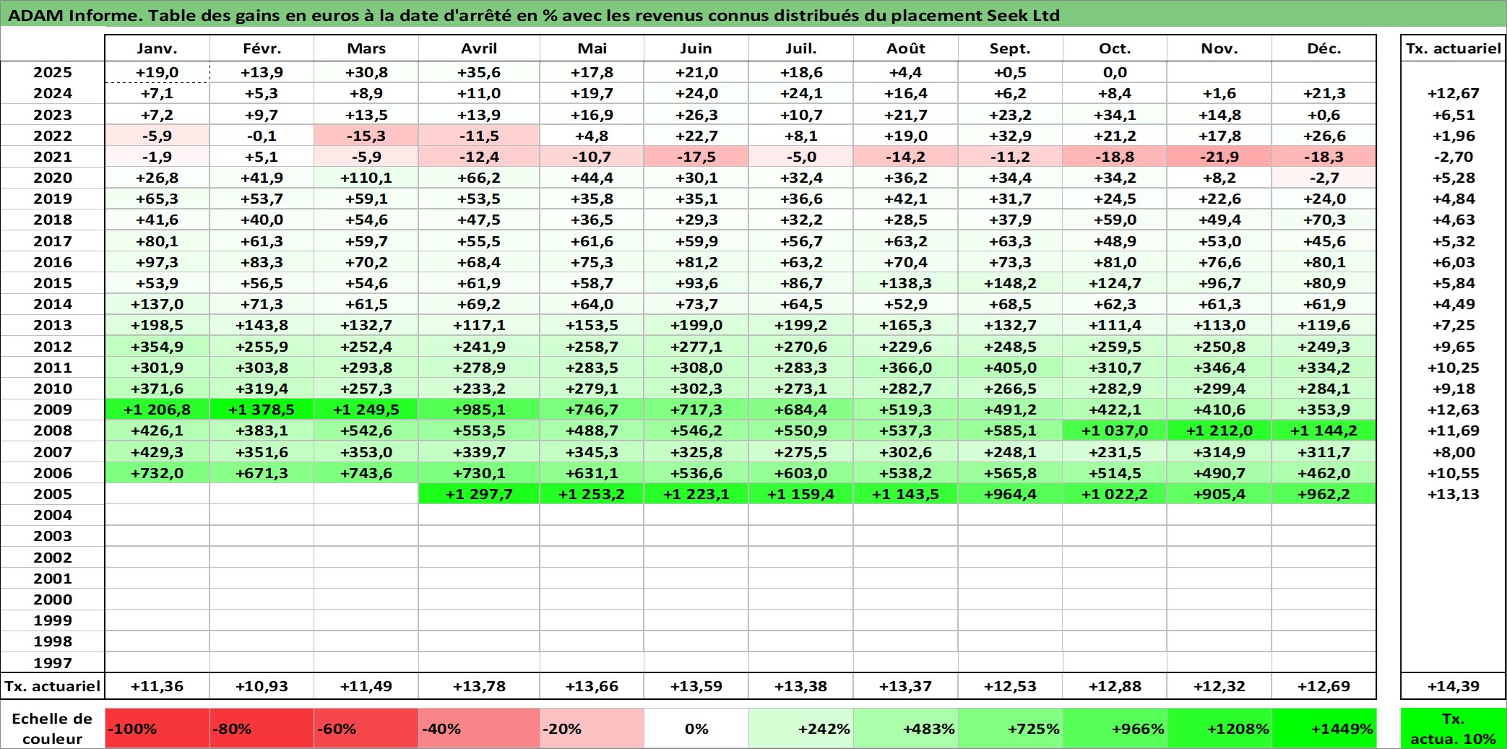Click the green "Tx. actua. 10%" box
Image resolution: width=1507 pixels, height=749 pixels.
pos(1453,728)
